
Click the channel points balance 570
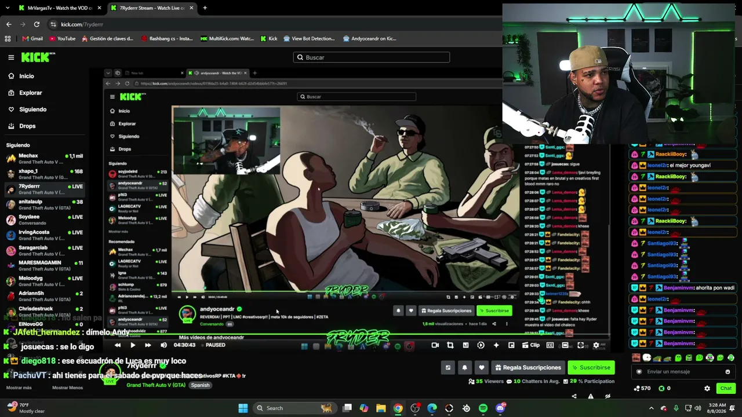pyautogui.click(x=642, y=389)
